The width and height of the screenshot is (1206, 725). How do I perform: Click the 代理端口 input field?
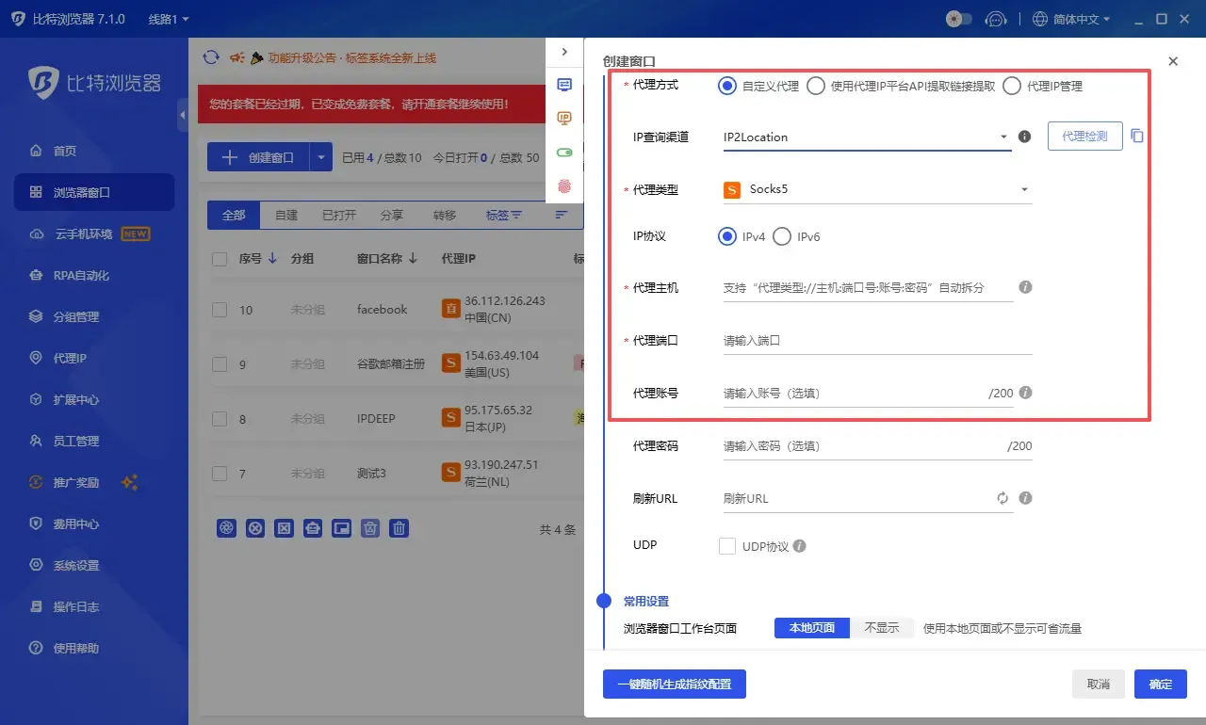pos(876,339)
